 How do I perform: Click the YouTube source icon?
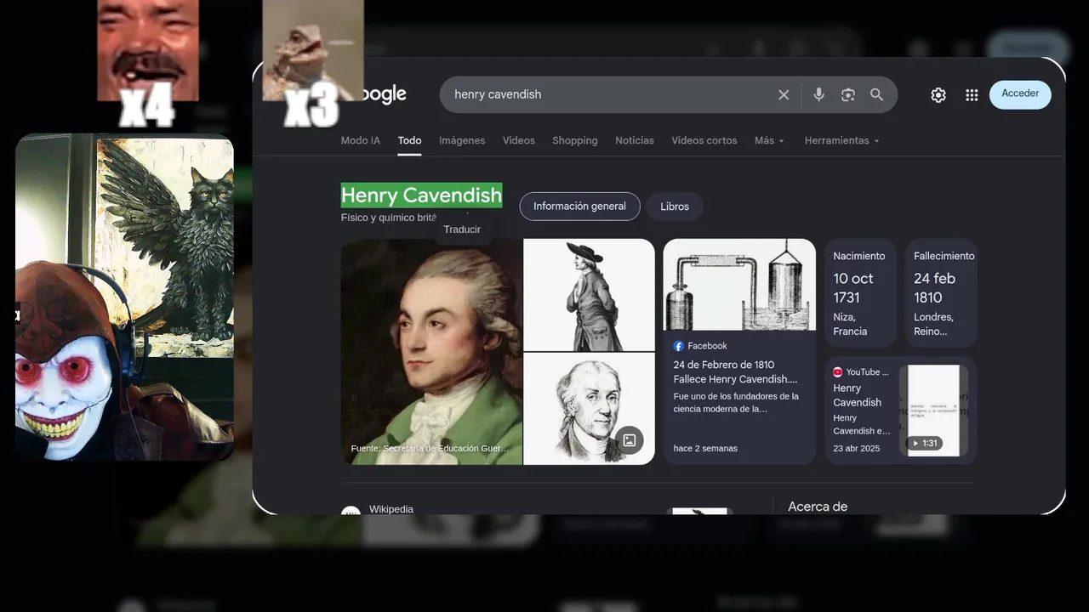click(838, 372)
